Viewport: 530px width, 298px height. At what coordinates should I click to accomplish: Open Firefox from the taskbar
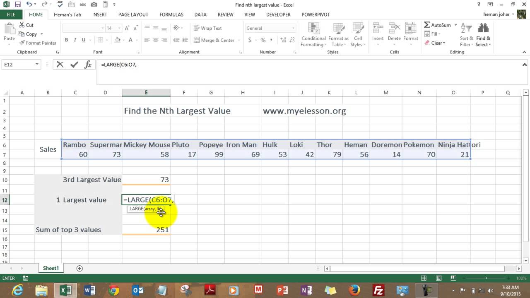pos(354,290)
